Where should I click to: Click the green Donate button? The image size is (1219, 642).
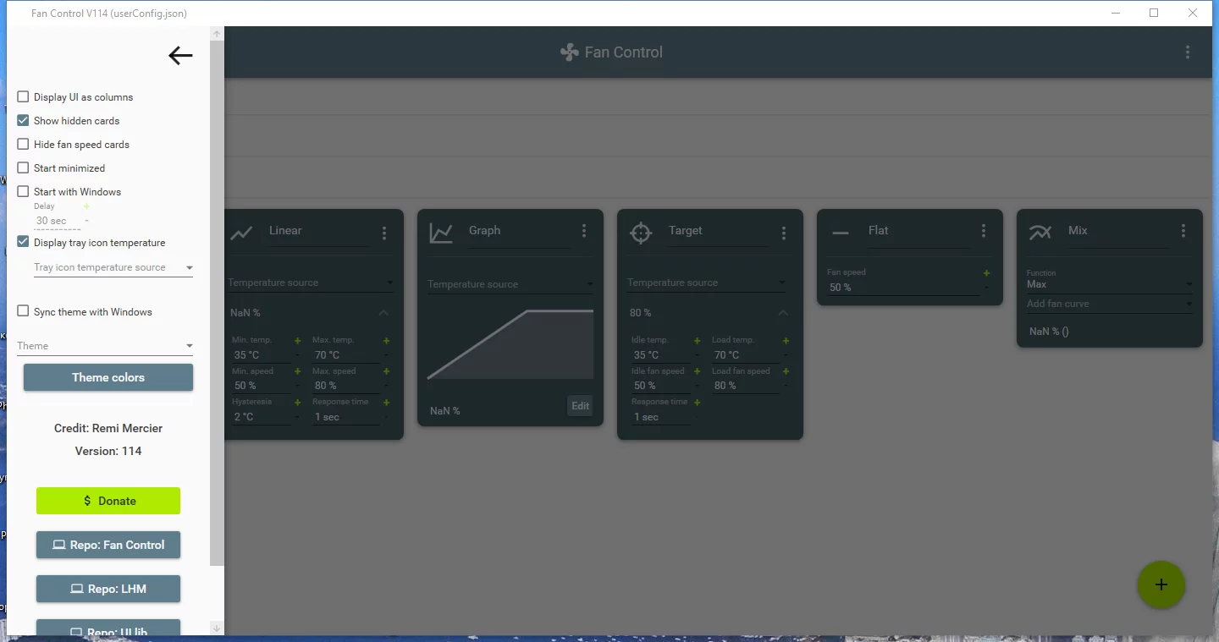(x=108, y=501)
